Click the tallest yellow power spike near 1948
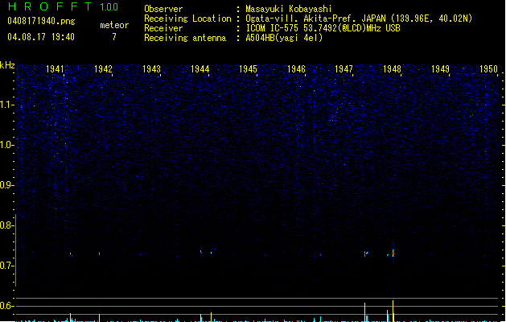This screenshot has width=506, height=322. point(393,311)
